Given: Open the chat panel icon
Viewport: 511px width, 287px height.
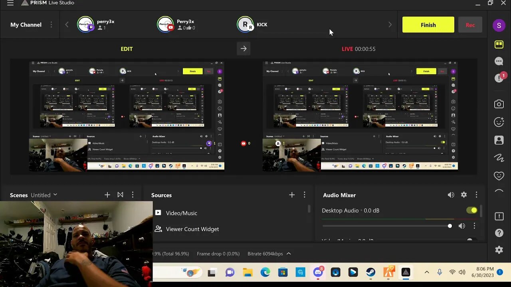Looking at the screenshot, I should pos(499,61).
